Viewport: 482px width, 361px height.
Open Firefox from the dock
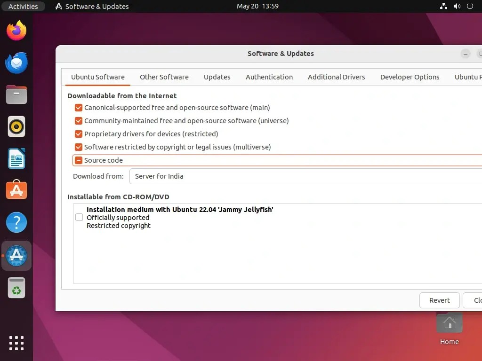pos(16,31)
